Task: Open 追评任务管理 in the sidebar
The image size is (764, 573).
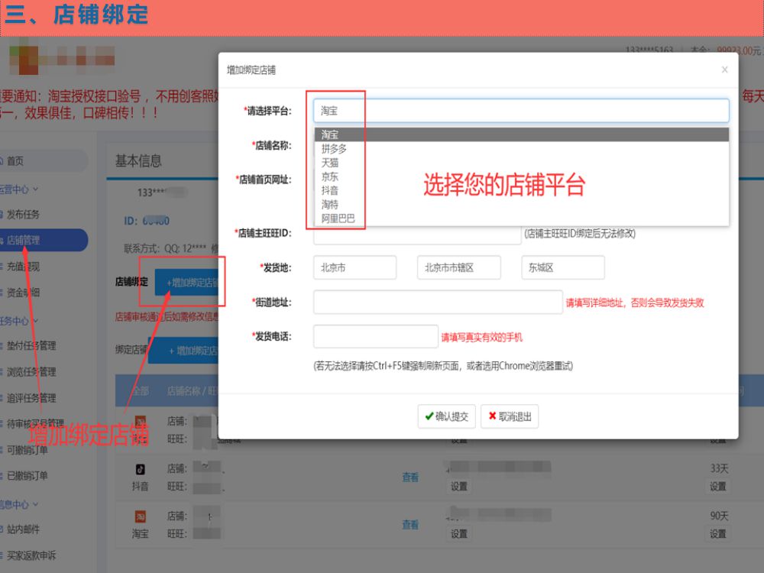Action: click(31, 398)
